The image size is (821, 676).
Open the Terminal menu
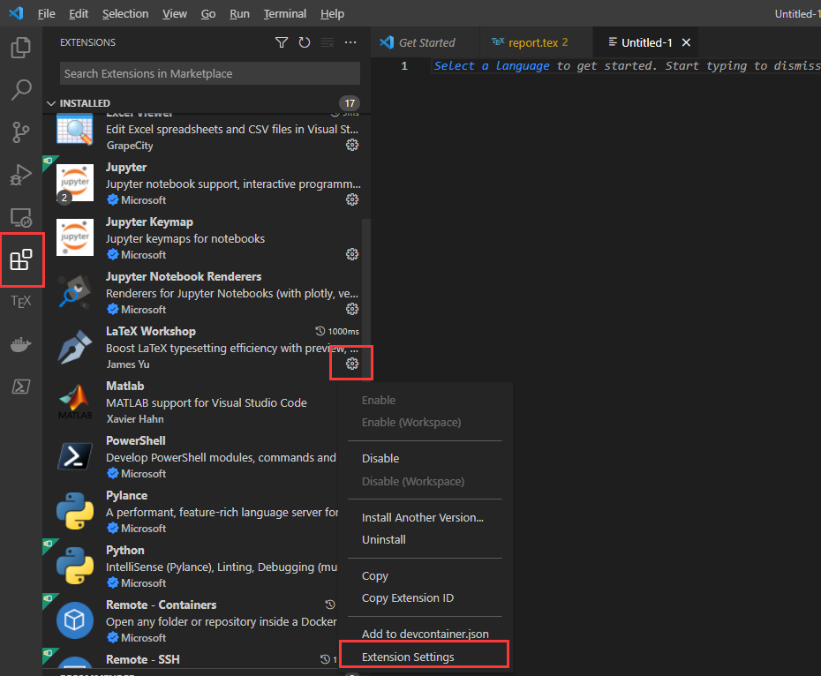pos(285,13)
